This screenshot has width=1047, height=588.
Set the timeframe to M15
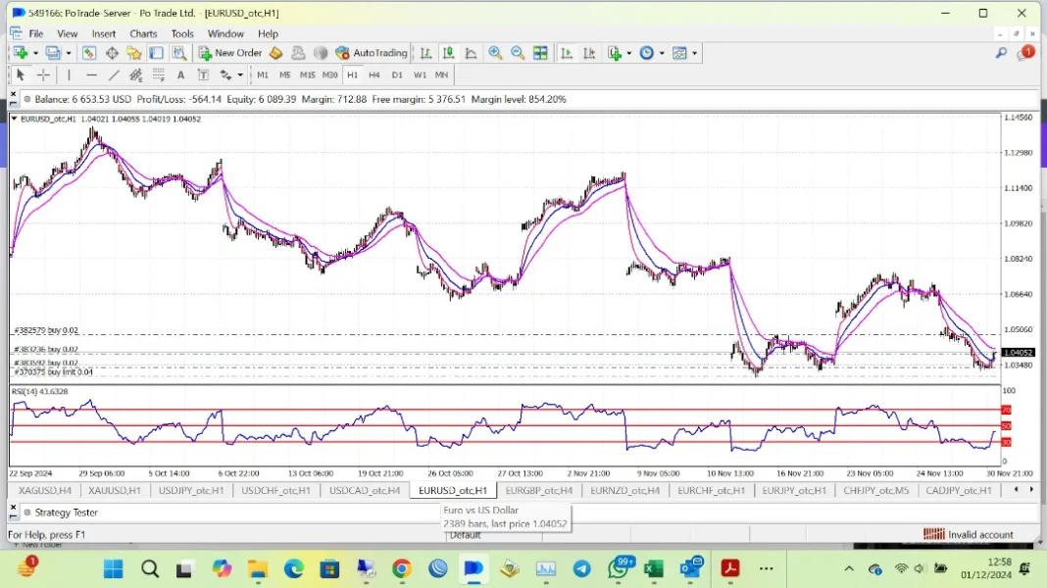click(307, 75)
